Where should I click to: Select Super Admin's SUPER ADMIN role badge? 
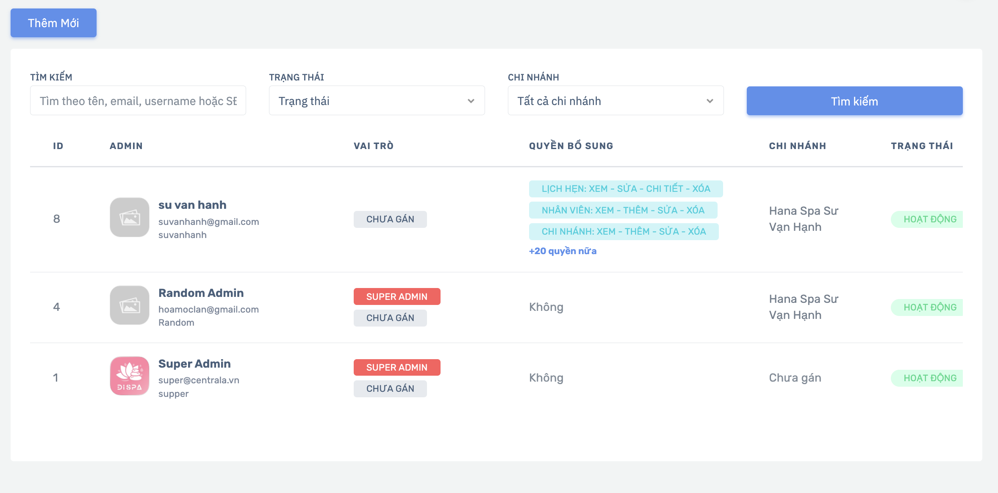pos(397,368)
